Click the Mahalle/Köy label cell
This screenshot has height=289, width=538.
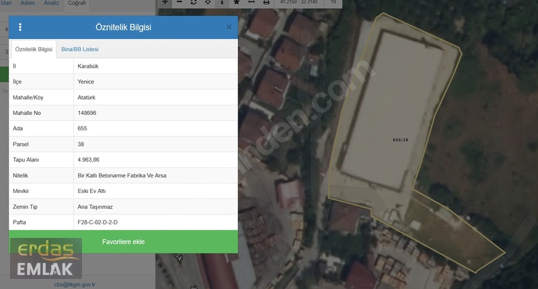point(41,97)
